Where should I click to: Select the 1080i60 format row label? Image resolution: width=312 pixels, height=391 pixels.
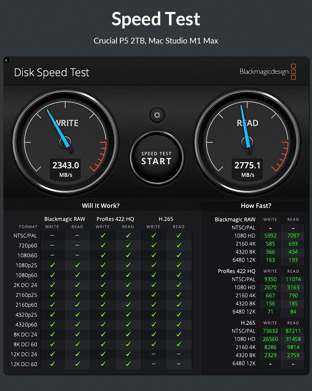tap(27, 255)
